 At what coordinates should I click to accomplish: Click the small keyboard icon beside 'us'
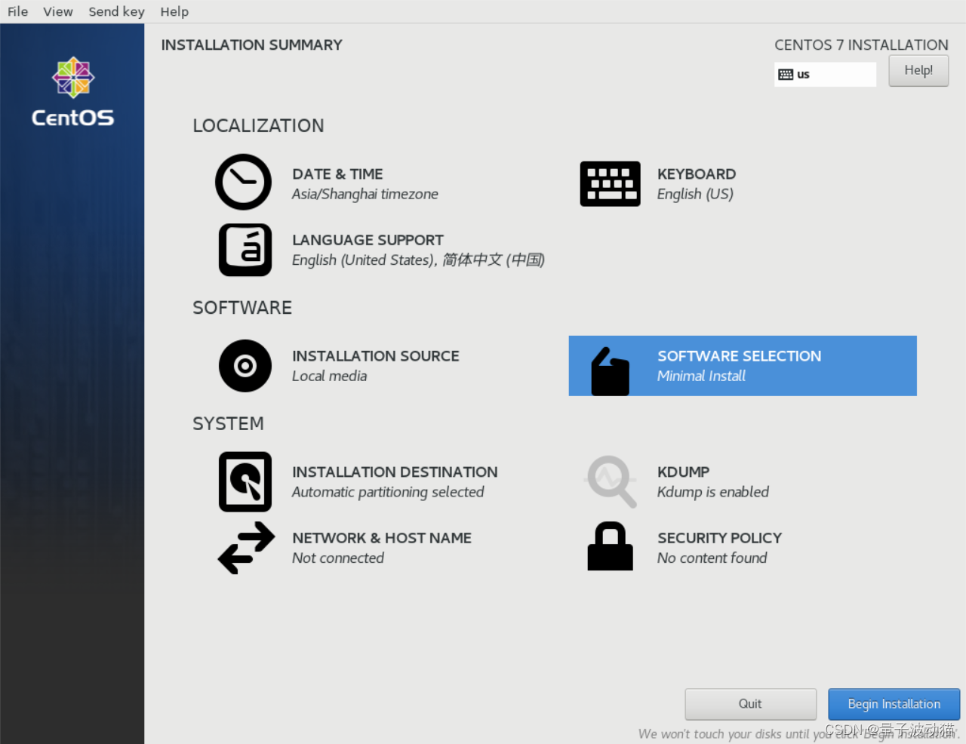click(x=786, y=75)
